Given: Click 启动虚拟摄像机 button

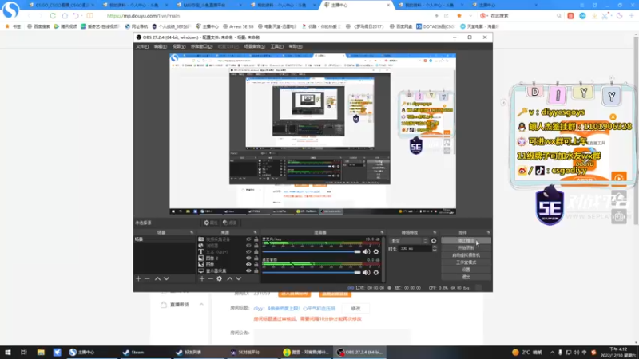Looking at the screenshot, I should pos(466,254).
